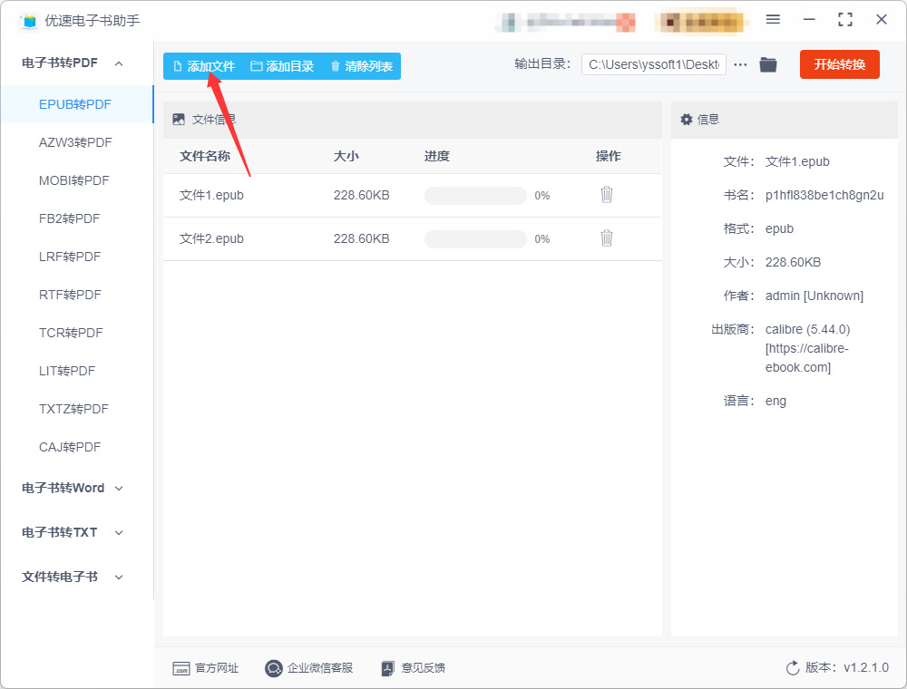Screen dimensions: 907x689
Task: Expand the 电子书转Word section
Action: 73,489
